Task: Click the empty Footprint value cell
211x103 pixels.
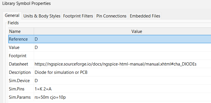Action: [122, 56]
